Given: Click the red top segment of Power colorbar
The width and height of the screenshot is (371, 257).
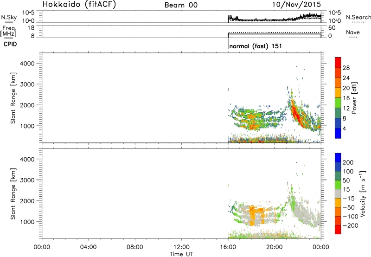Looking at the screenshot, I should tap(338, 62).
